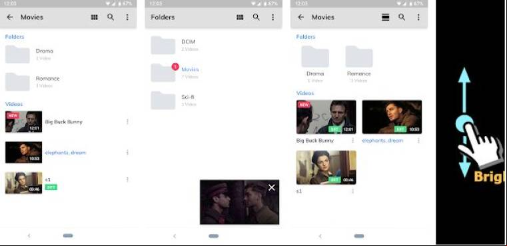The width and height of the screenshot is (507, 246).
Task: Tap home pill on grid view phone screen
Action: click(359, 235)
